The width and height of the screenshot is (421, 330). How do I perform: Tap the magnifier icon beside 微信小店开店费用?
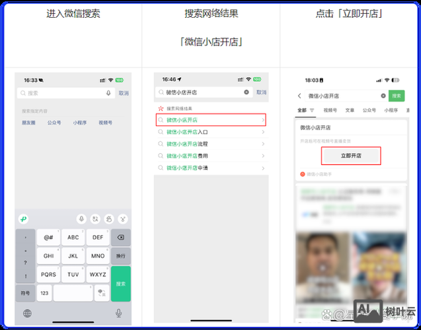click(x=161, y=156)
